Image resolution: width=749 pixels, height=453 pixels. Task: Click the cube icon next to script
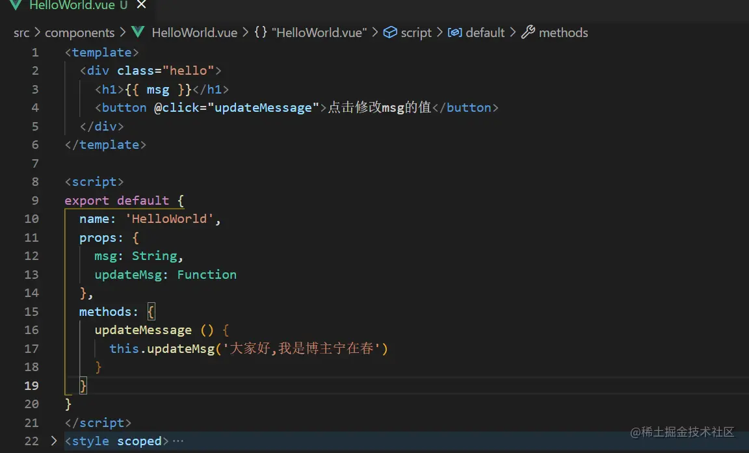click(x=390, y=32)
